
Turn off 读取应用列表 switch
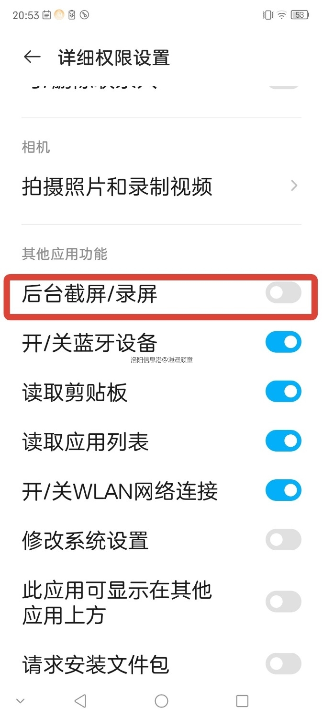283,441
